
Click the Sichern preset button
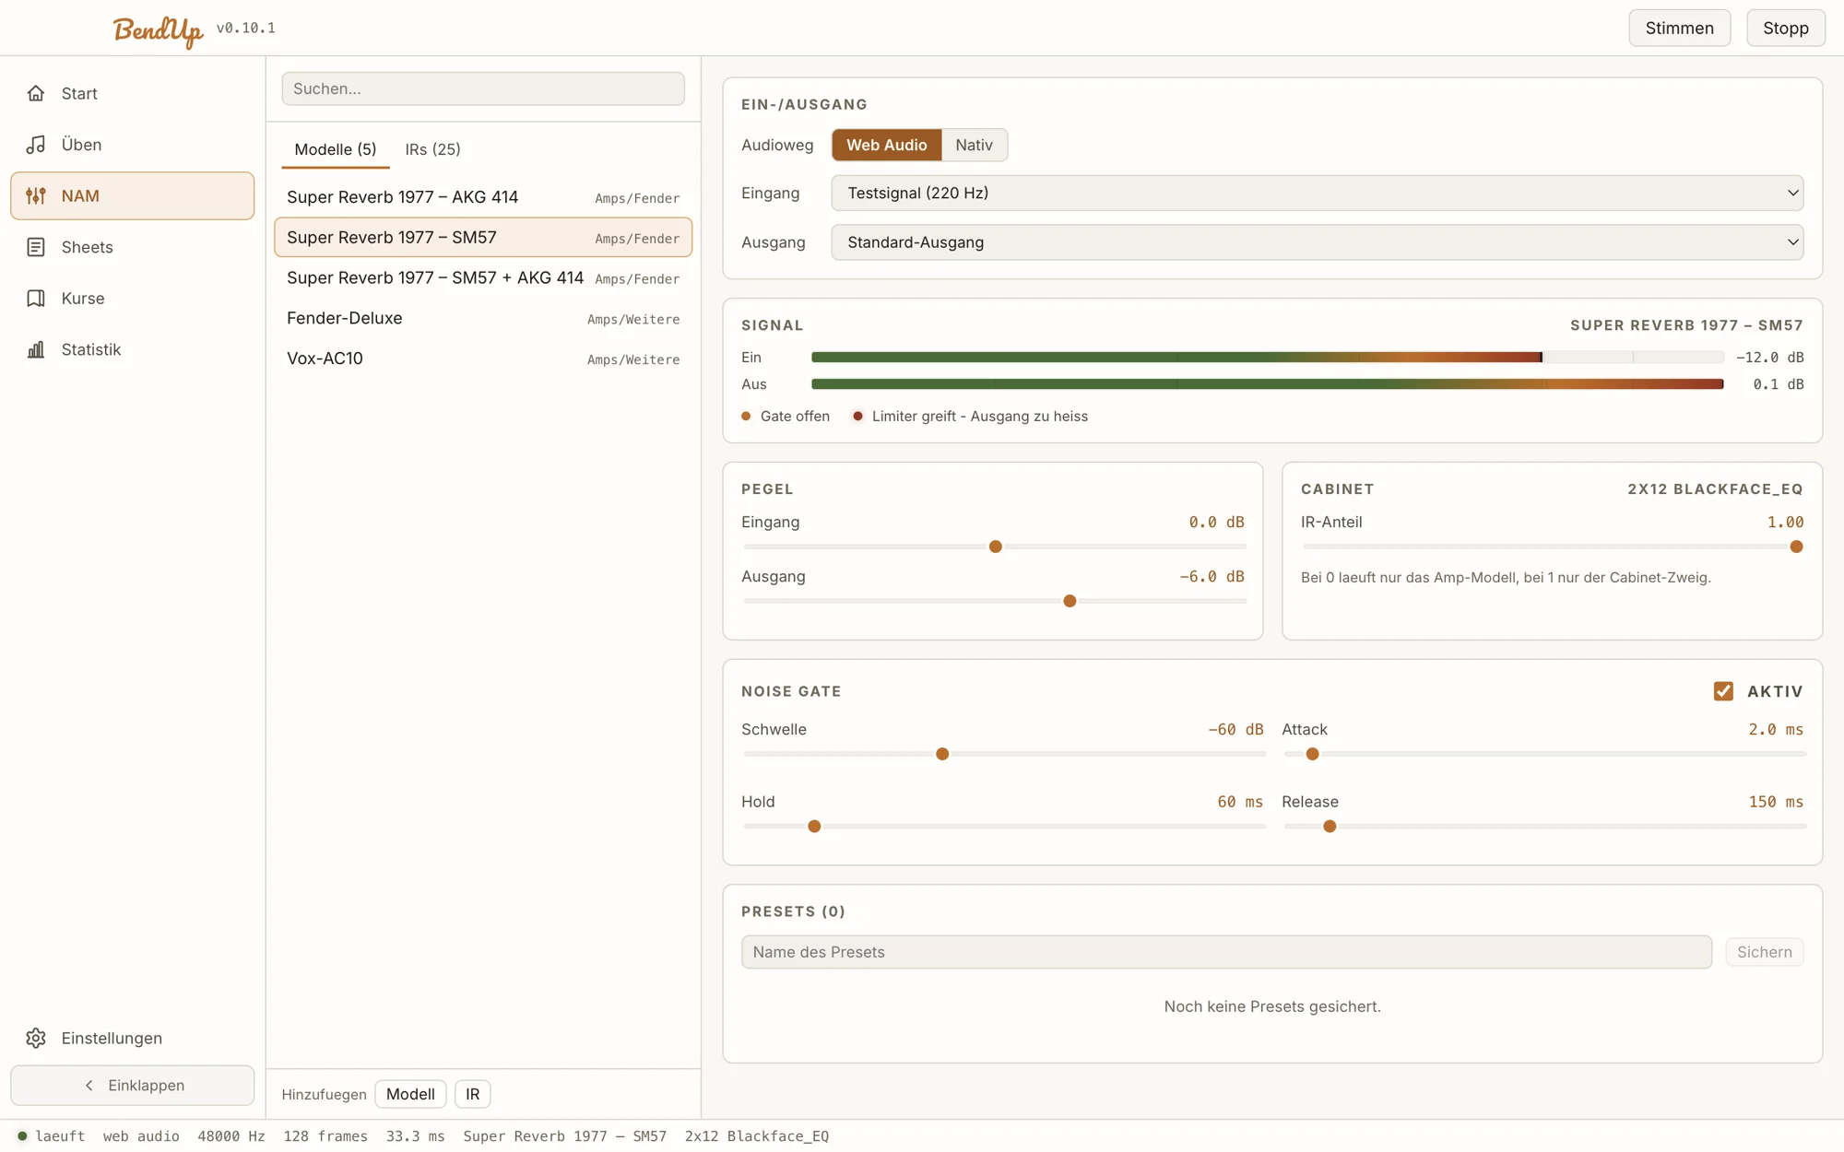point(1764,952)
